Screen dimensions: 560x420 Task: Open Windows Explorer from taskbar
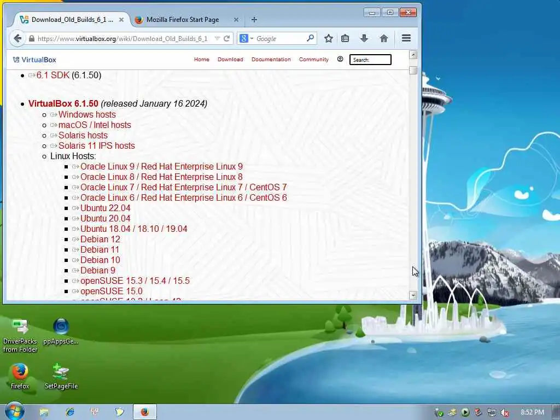(x=44, y=412)
